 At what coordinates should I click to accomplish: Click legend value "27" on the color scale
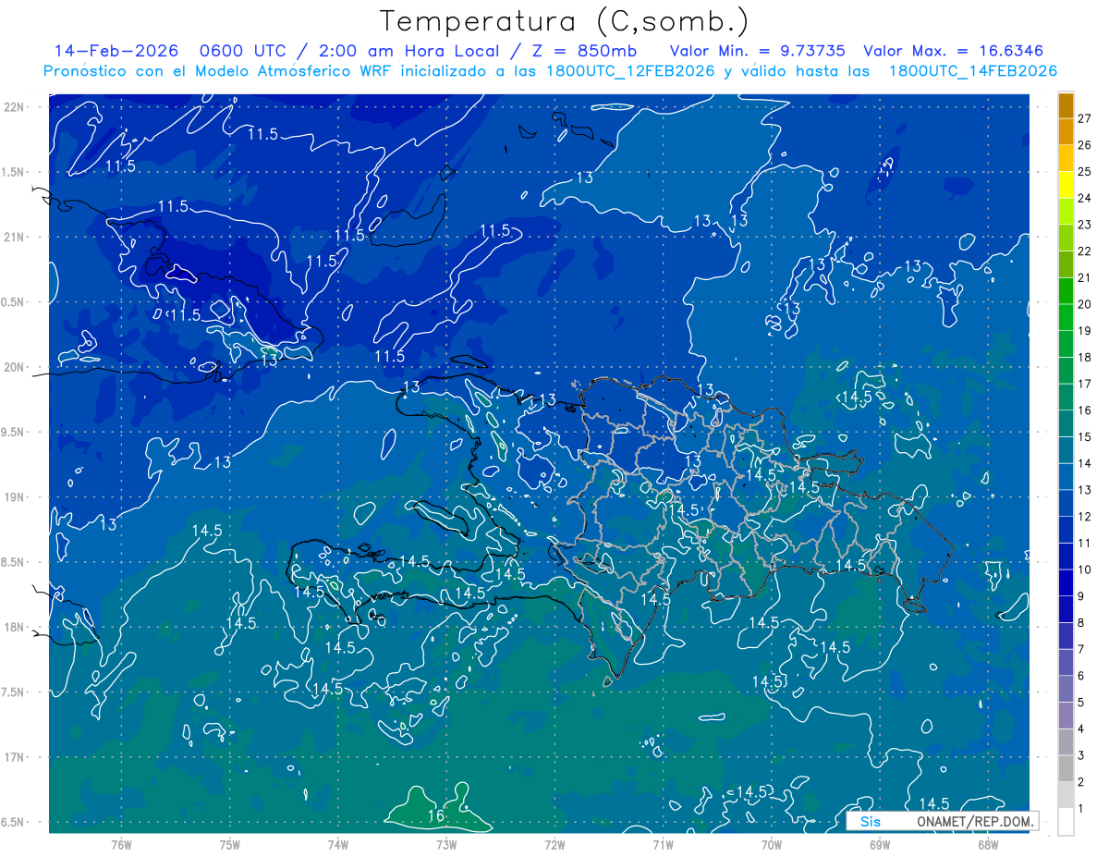point(1084,117)
